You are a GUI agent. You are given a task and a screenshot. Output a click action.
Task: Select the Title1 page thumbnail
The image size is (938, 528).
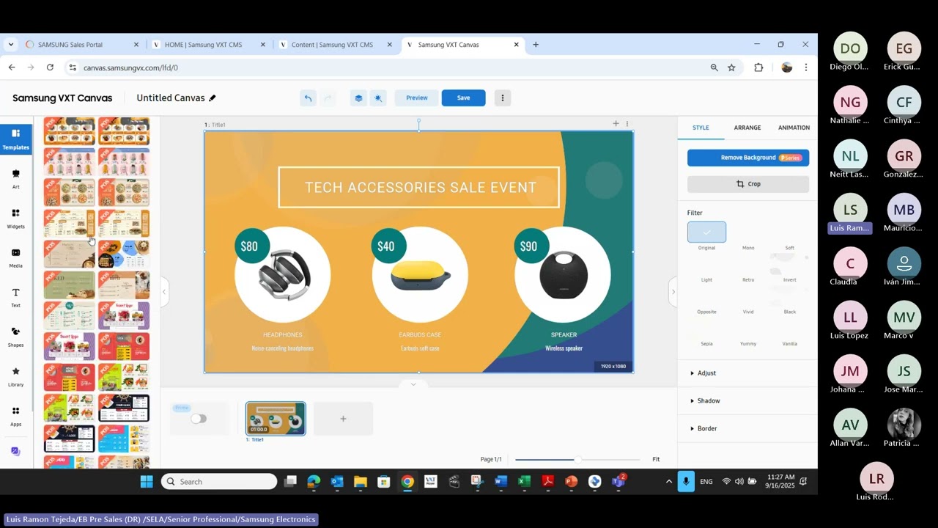276,419
